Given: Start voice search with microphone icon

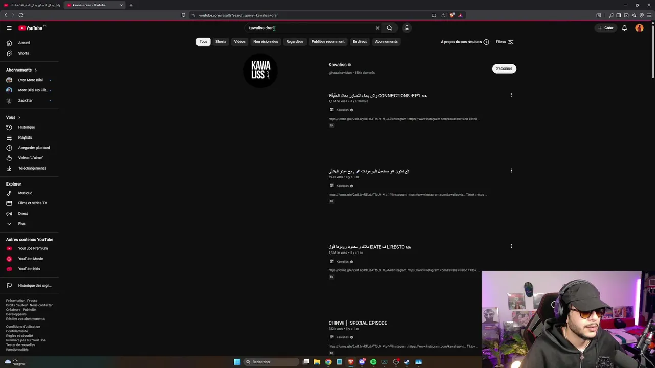Looking at the screenshot, I should pyautogui.click(x=407, y=28).
